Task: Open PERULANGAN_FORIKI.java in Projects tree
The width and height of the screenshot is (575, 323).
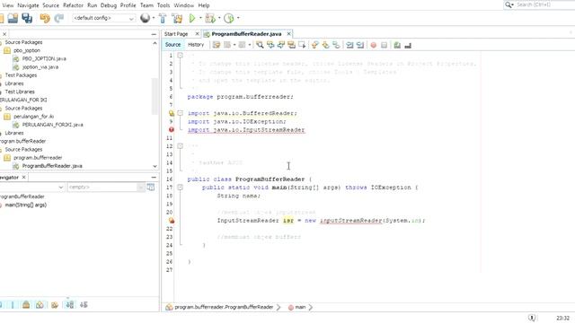Action: [x=52, y=125]
